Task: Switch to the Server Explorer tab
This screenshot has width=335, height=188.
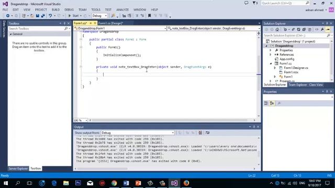Action: pos(18,169)
